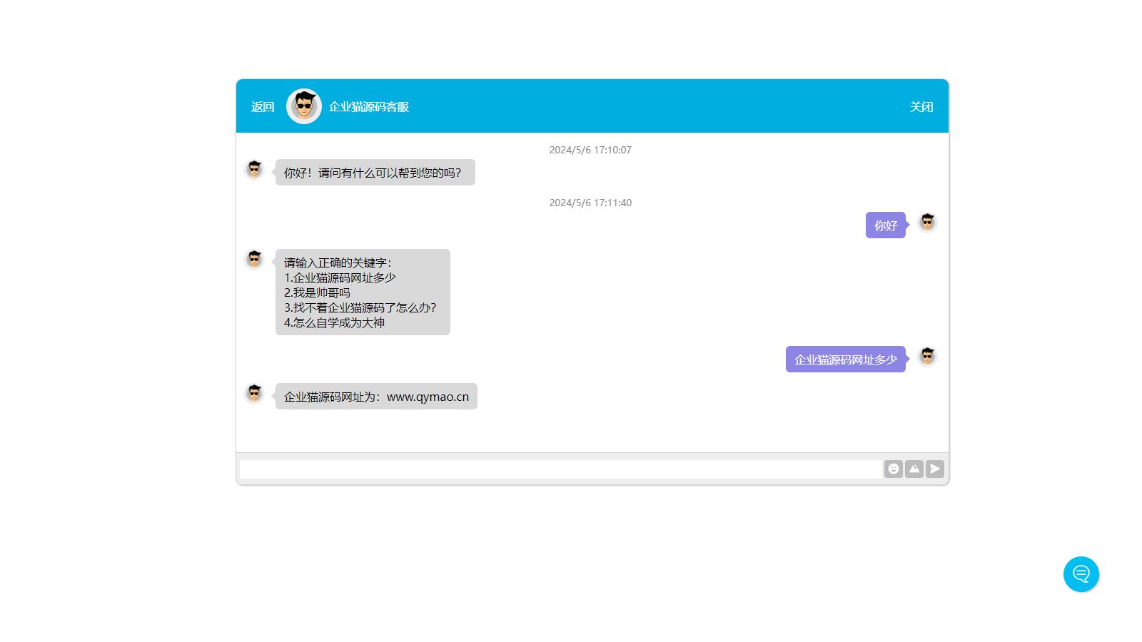
Task: Click the purple 你好 message bubble
Action: tap(885, 225)
